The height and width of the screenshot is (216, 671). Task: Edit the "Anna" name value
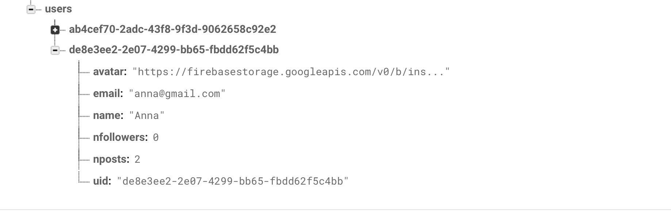(x=147, y=116)
